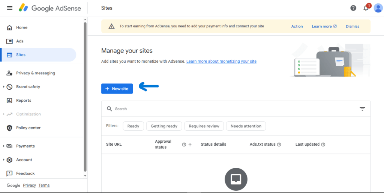Viewport: 384px width, 193px height.
Task: Click the Google AdSense logo
Action: pos(50,8)
